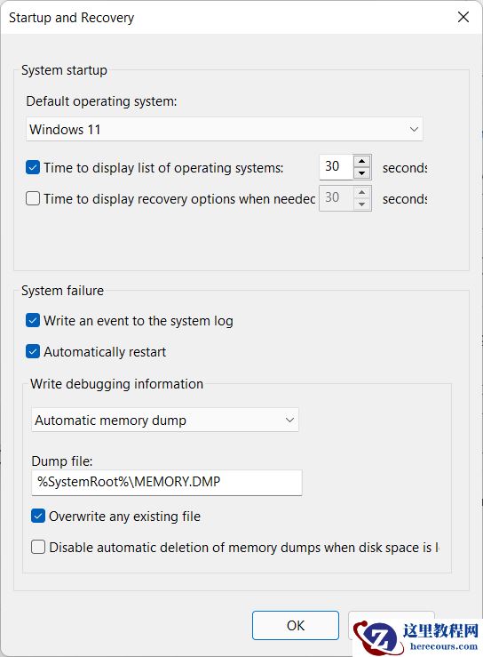Click the Dump file path field
The height and width of the screenshot is (657, 483).
click(x=167, y=482)
